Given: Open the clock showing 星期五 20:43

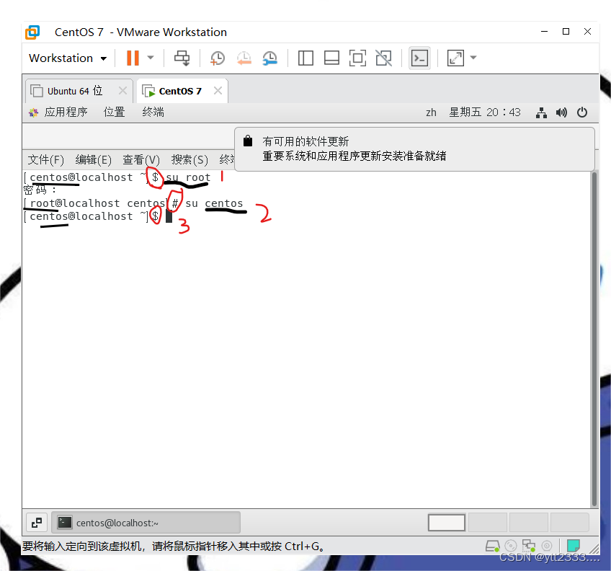Looking at the screenshot, I should [485, 112].
